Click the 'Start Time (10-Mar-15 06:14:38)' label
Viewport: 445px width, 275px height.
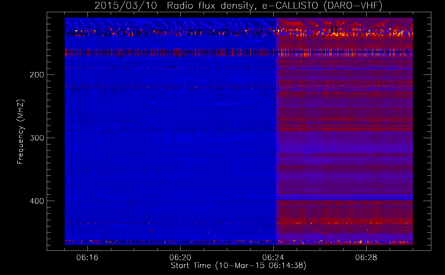pyautogui.click(x=238, y=266)
